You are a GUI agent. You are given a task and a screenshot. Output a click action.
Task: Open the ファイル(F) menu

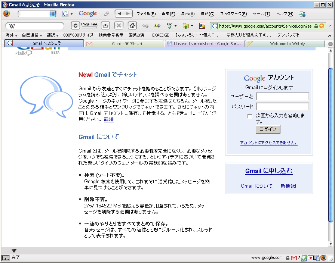click(146, 14)
